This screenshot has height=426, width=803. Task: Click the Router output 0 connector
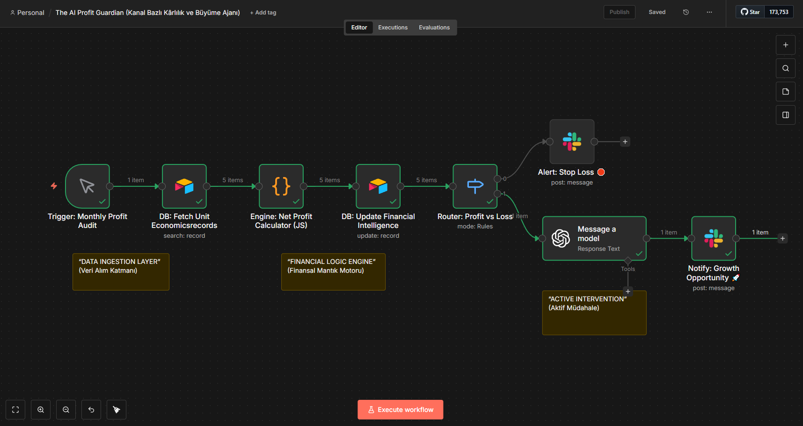pyautogui.click(x=497, y=179)
